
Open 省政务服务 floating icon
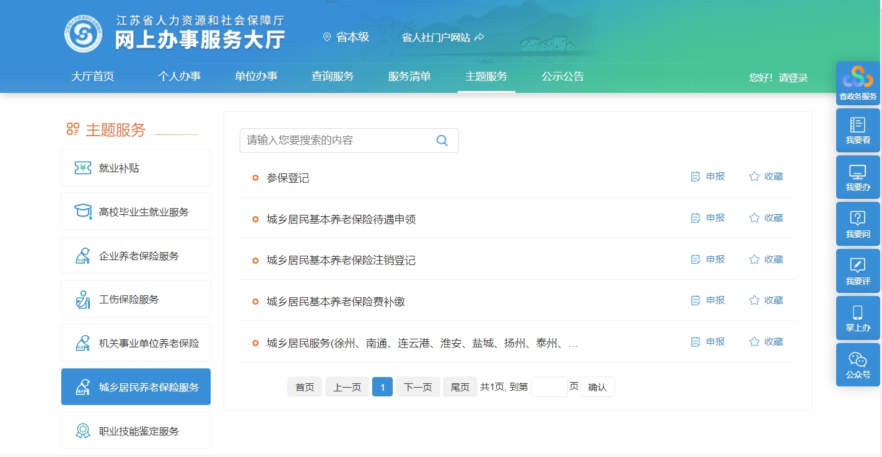pyautogui.click(x=858, y=83)
